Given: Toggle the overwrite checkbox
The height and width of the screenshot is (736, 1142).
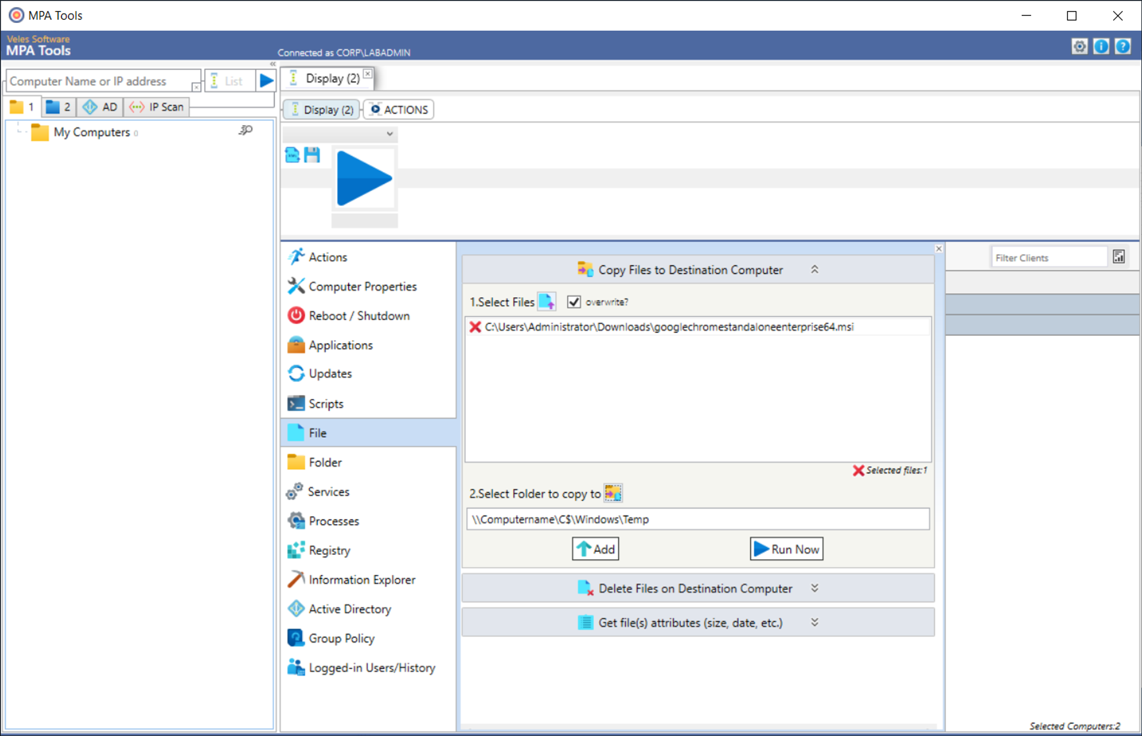Looking at the screenshot, I should (x=573, y=302).
